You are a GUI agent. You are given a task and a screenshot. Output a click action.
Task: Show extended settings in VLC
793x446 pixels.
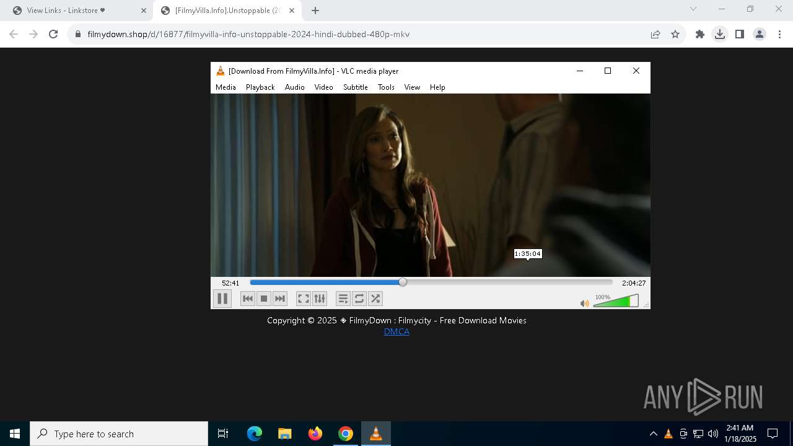[x=320, y=299]
